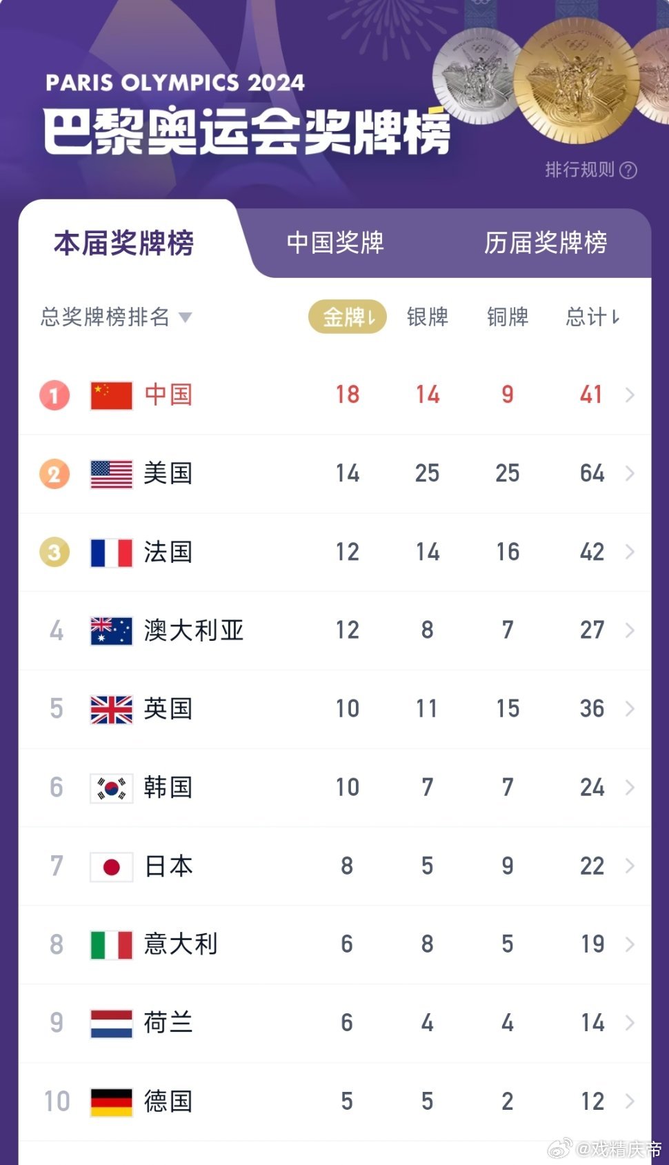669x1165 pixels.
Task: Click the France flag icon
Action: click(x=111, y=552)
